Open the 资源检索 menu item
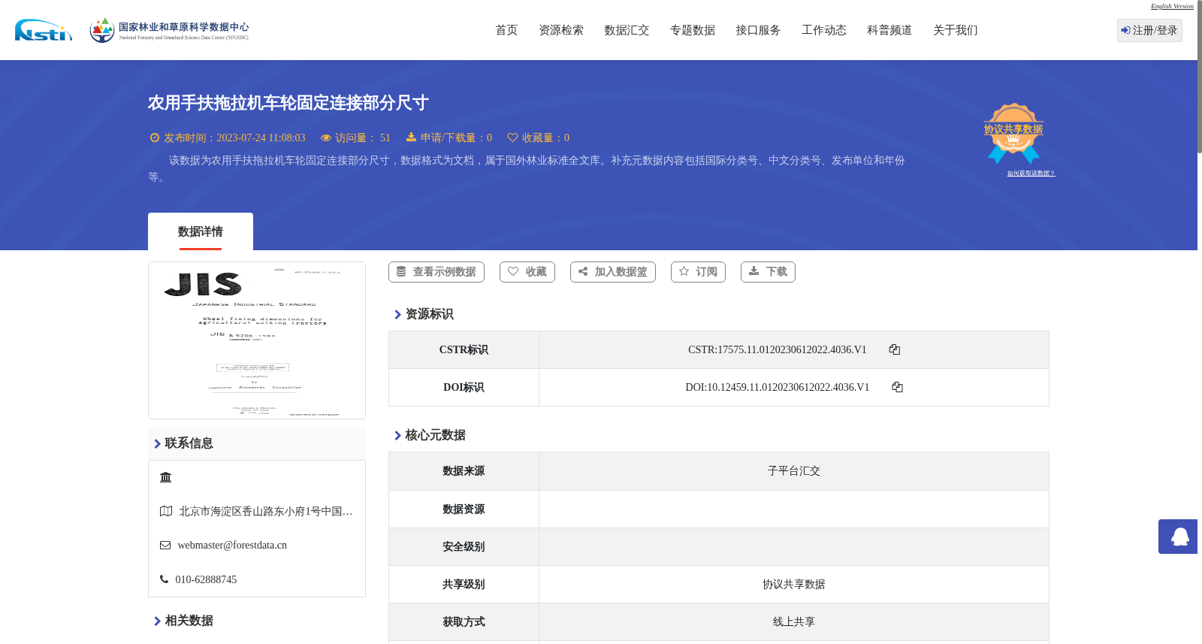The image size is (1202, 644). [x=561, y=30]
